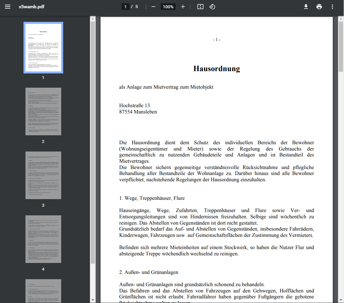Select the 100% zoom level field

(x=168, y=6)
